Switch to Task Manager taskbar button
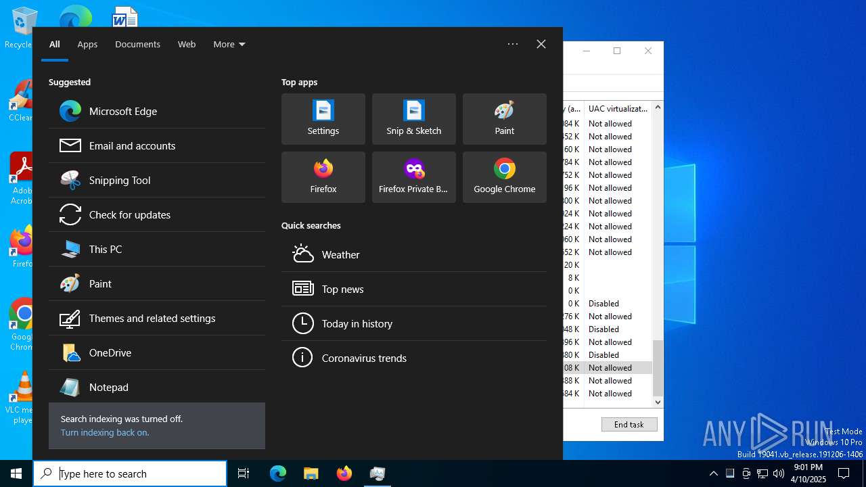866x487 pixels. coord(378,473)
